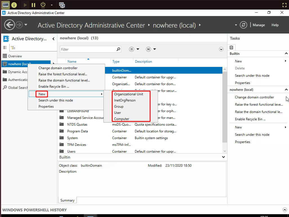
Task: Click Enable Recycle Bin in Tasks pane
Action: click(x=250, y=119)
